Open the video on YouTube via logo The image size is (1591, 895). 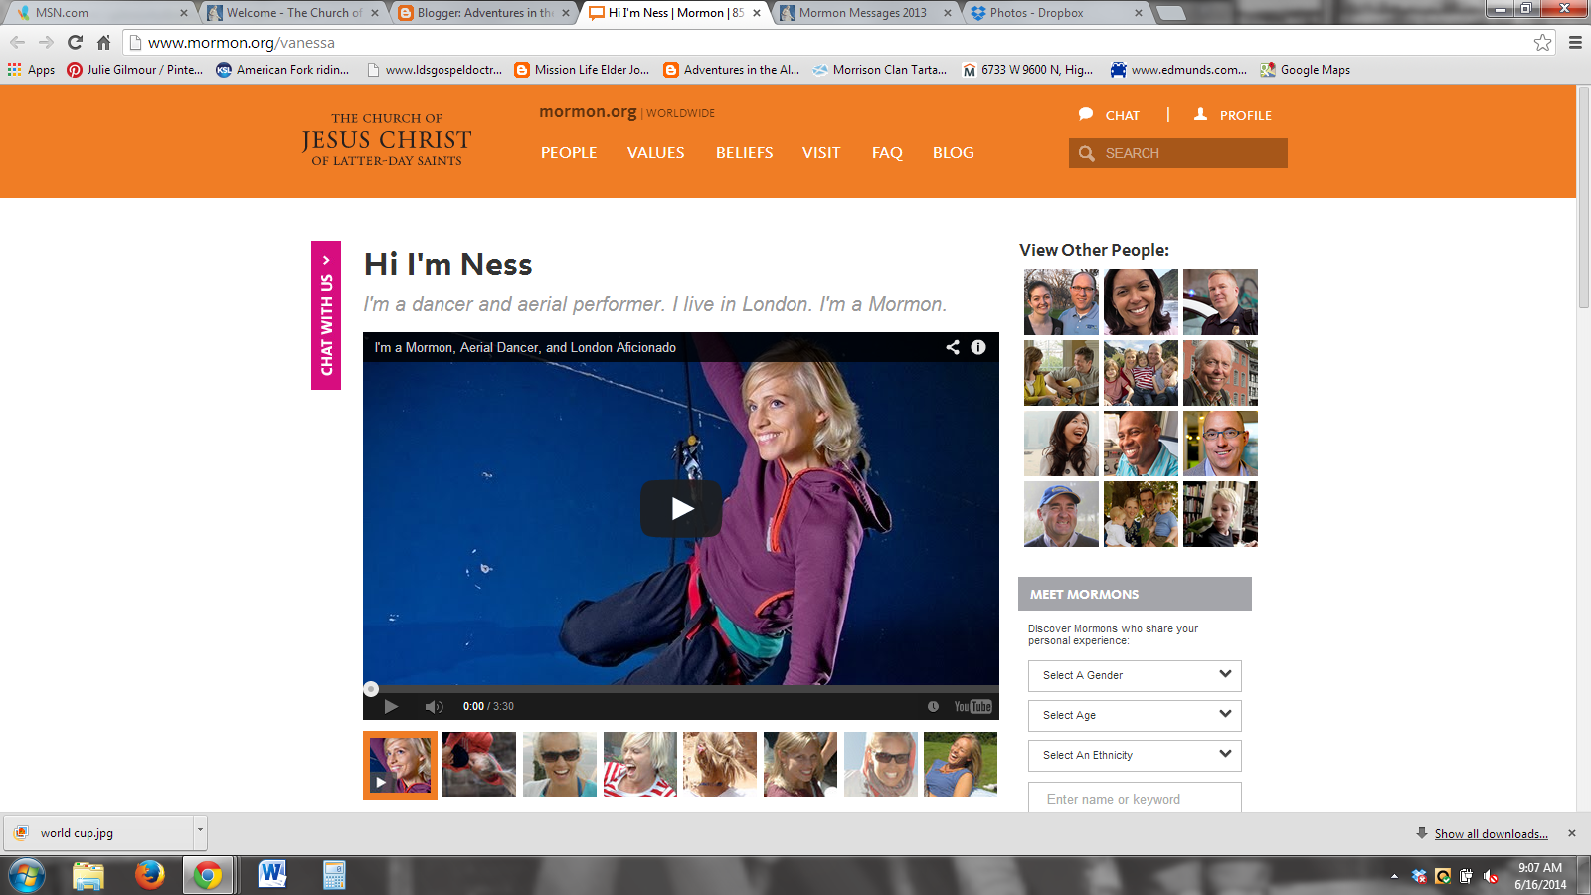[972, 706]
